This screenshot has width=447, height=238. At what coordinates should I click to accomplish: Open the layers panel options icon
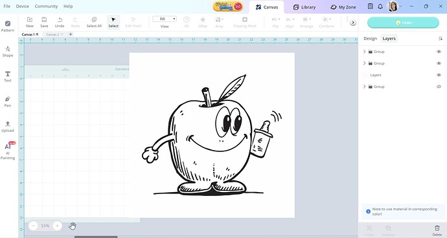[441, 39]
